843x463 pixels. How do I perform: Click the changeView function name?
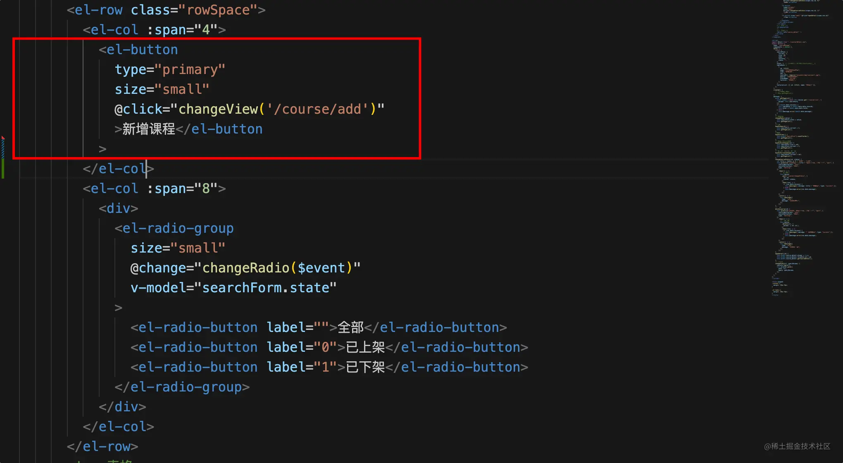218,109
